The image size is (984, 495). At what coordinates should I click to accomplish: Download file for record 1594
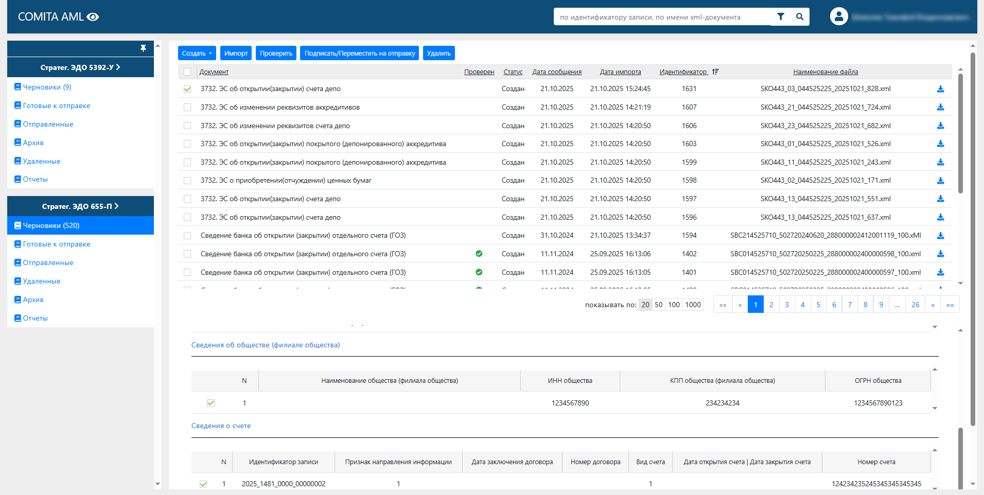940,236
